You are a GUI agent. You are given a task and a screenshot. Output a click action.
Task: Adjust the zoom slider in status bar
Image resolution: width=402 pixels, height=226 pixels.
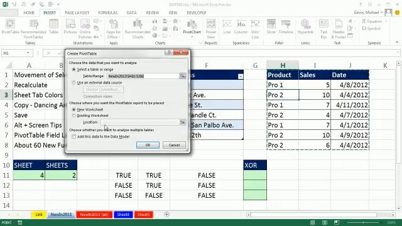363,222
